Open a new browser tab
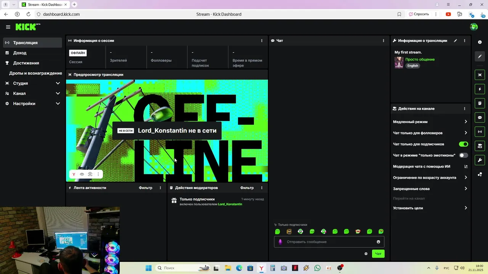 (74, 5)
